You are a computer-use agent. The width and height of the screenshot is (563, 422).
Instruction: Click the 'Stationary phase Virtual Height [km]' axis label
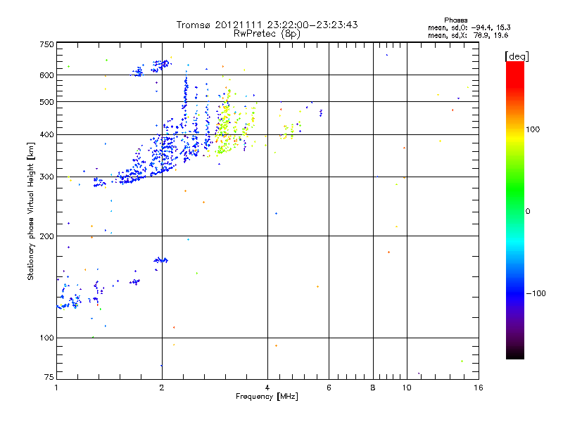pos(31,211)
